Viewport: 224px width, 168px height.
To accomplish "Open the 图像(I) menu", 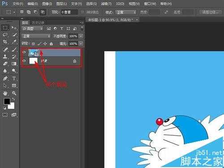I will (47, 4).
